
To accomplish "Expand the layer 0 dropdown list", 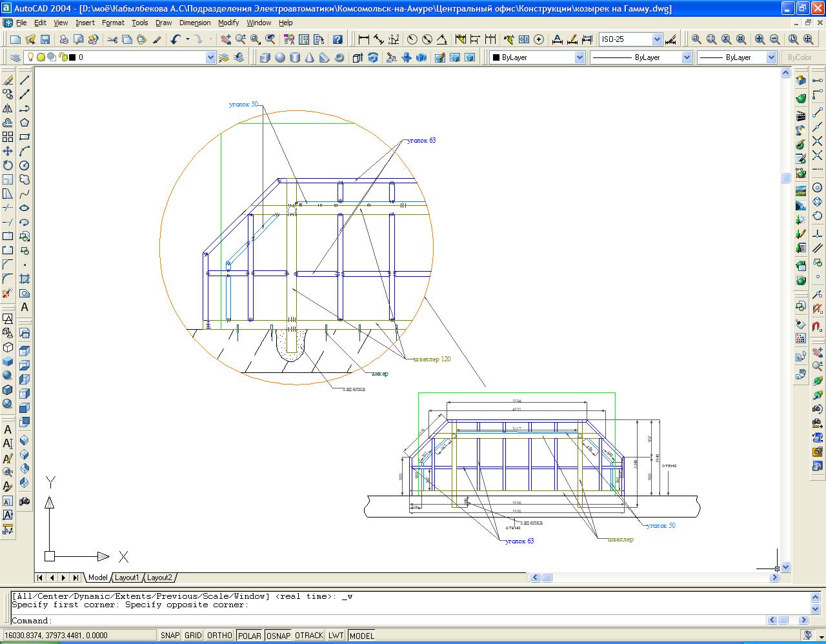I will [x=210, y=57].
